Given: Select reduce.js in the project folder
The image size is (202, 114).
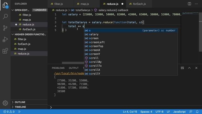Looking at the screenshot, I should 29,54.
